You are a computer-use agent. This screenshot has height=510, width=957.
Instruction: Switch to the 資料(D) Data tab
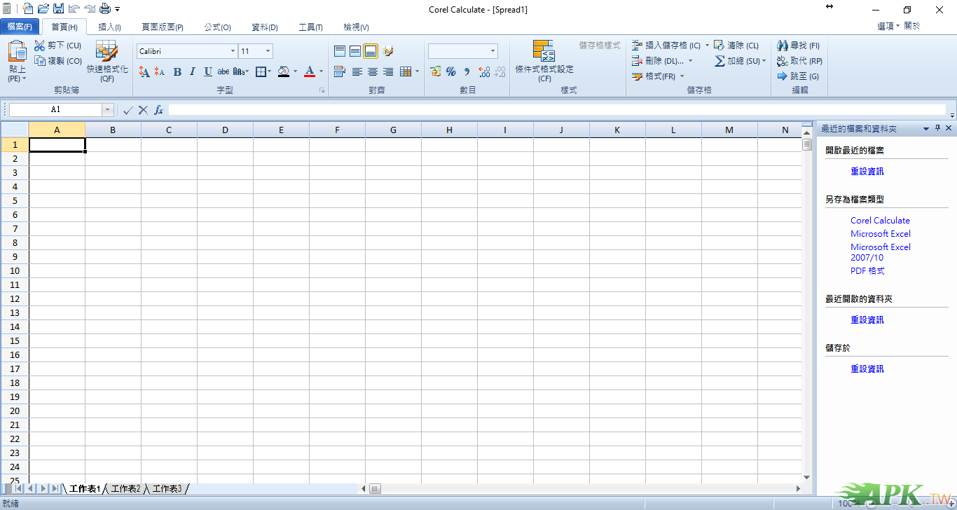(x=265, y=27)
